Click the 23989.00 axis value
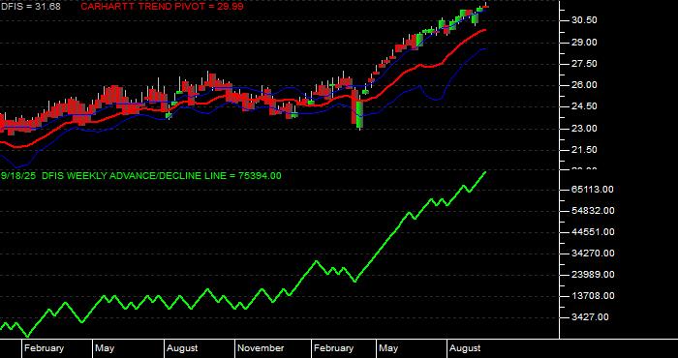The width and height of the screenshot is (678, 358). coord(593,275)
